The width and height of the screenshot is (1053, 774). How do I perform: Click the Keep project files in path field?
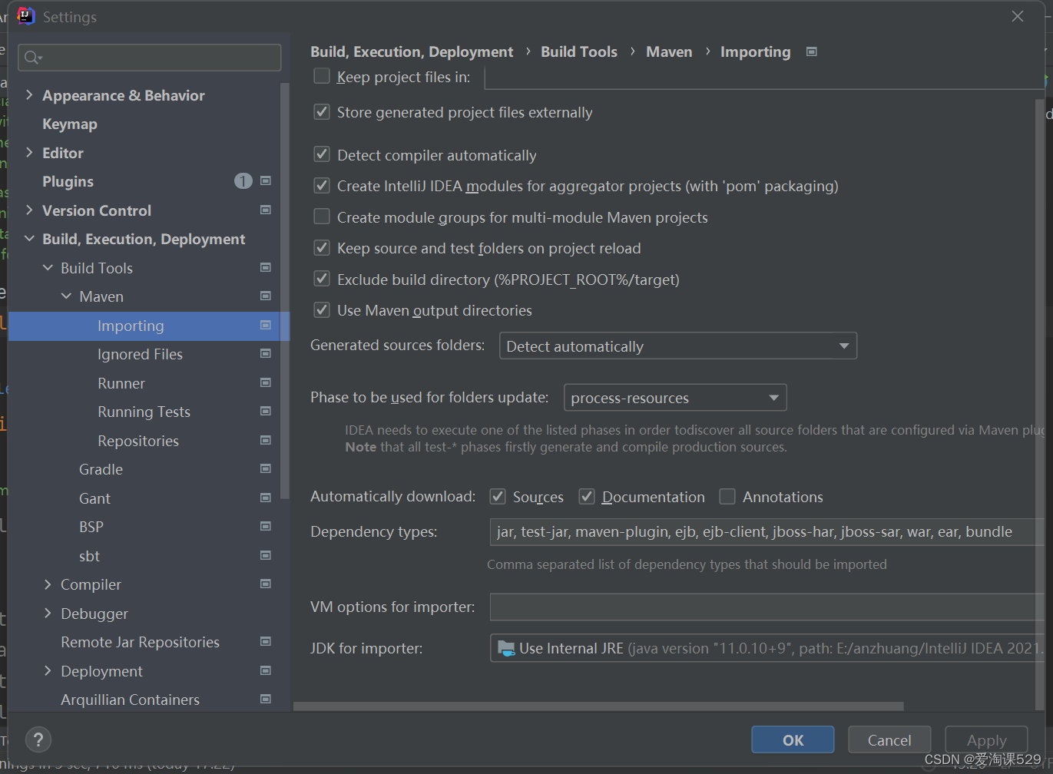click(x=764, y=77)
